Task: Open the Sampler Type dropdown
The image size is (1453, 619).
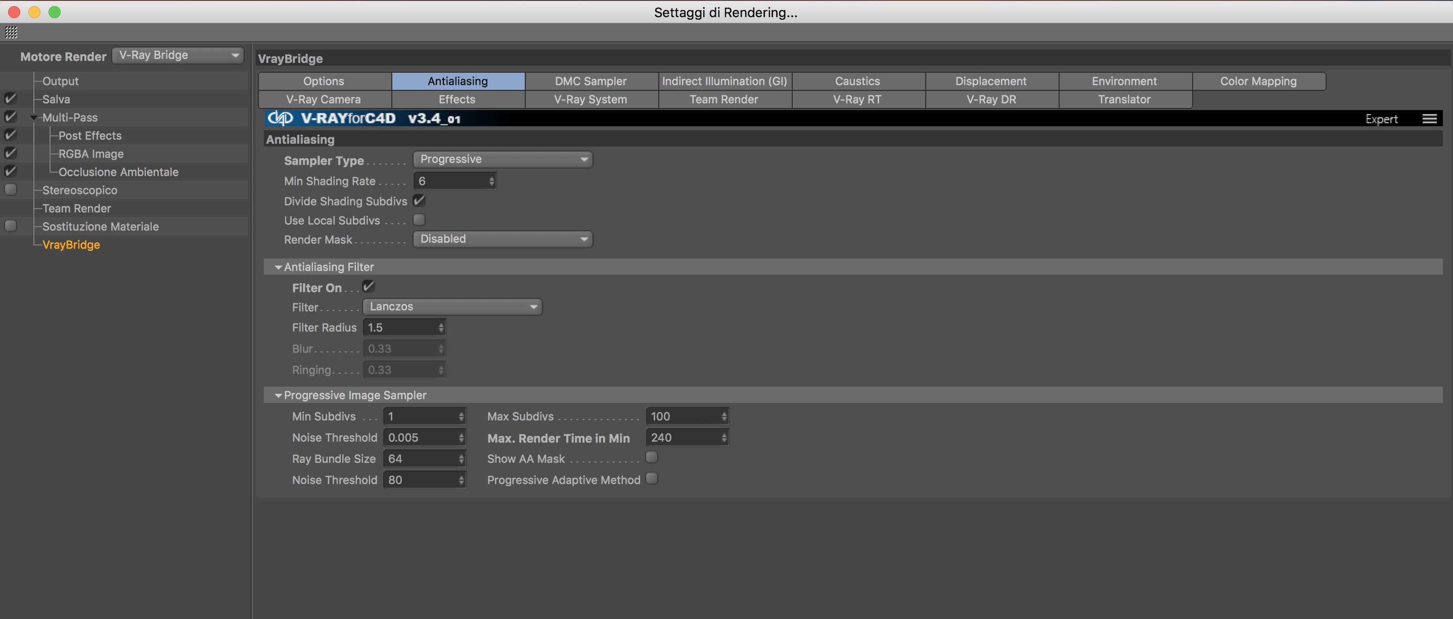Action: [x=502, y=160]
